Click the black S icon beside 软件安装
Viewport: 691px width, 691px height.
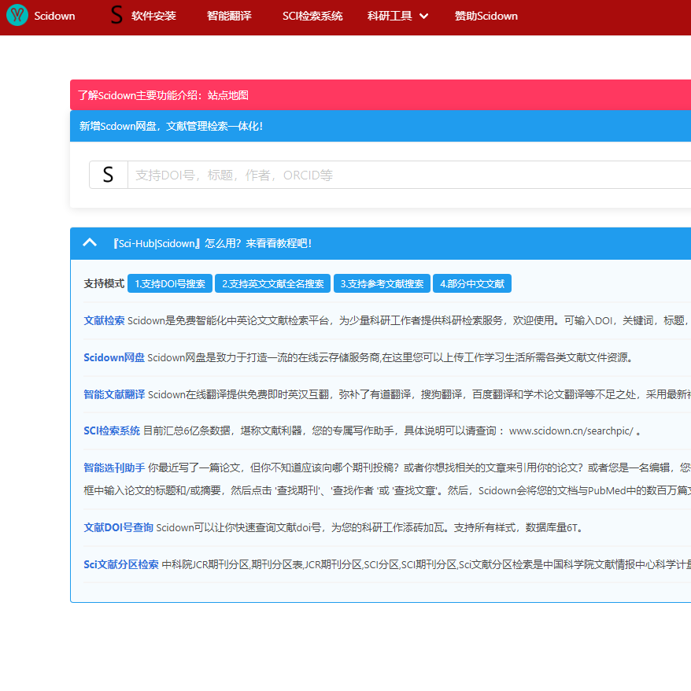pos(116,15)
